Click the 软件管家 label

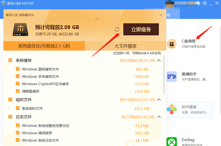[189, 107]
